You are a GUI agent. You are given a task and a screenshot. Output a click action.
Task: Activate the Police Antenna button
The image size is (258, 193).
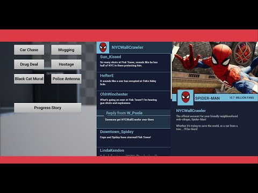pyautogui.click(x=66, y=79)
